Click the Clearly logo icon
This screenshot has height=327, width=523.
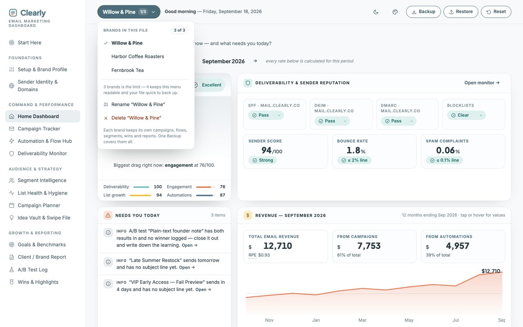13,13
